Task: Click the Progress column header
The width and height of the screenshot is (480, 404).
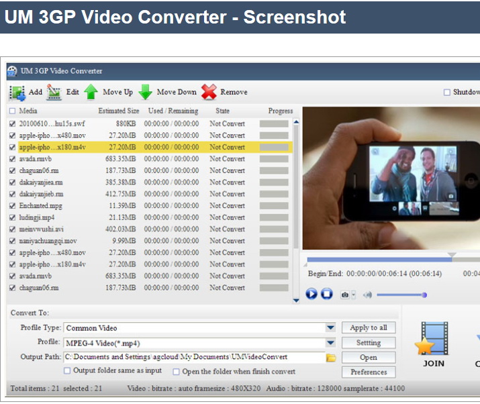Action: click(x=281, y=111)
